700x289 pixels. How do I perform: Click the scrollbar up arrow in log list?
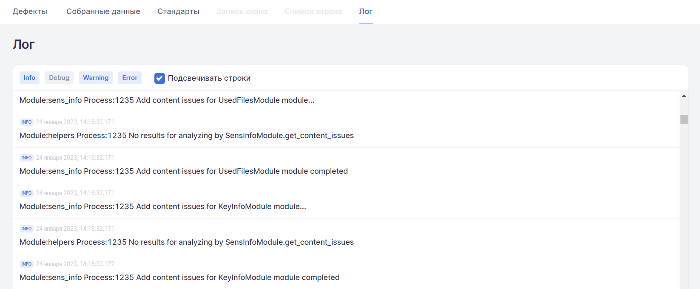[684, 96]
